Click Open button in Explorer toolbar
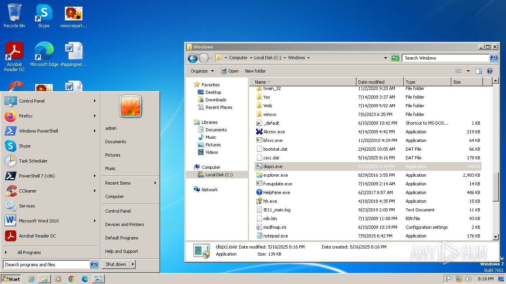The height and width of the screenshot is (284, 506). click(230, 71)
